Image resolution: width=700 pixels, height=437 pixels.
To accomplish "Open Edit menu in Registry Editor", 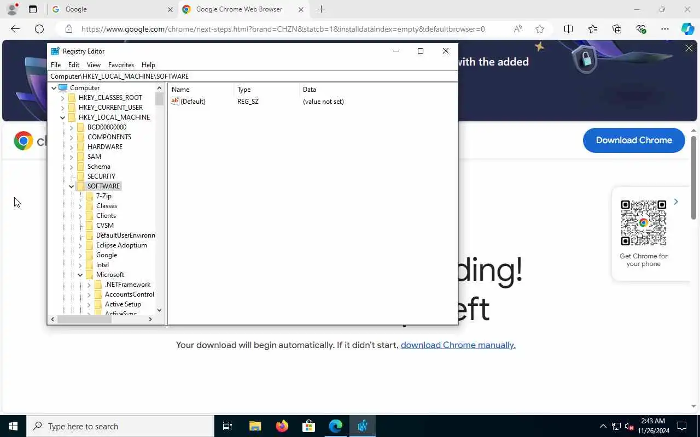I will (x=74, y=64).
